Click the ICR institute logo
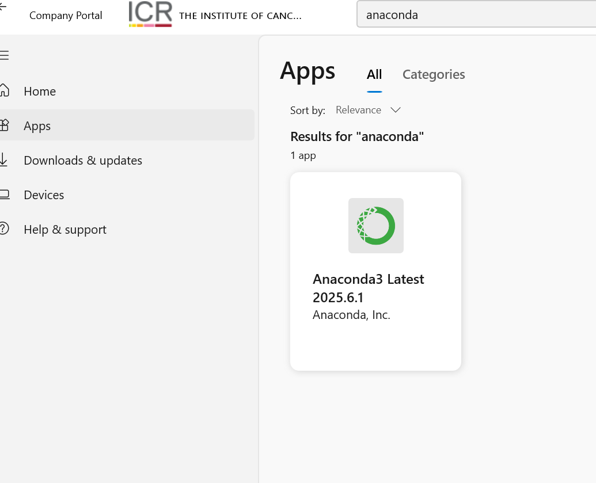The height and width of the screenshot is (483, 596). click(x=150, y=14)
